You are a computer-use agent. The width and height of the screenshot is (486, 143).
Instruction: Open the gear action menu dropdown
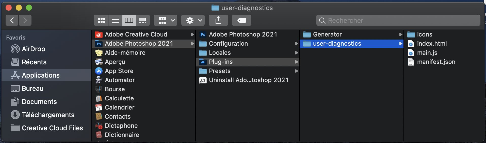(193, 20)
